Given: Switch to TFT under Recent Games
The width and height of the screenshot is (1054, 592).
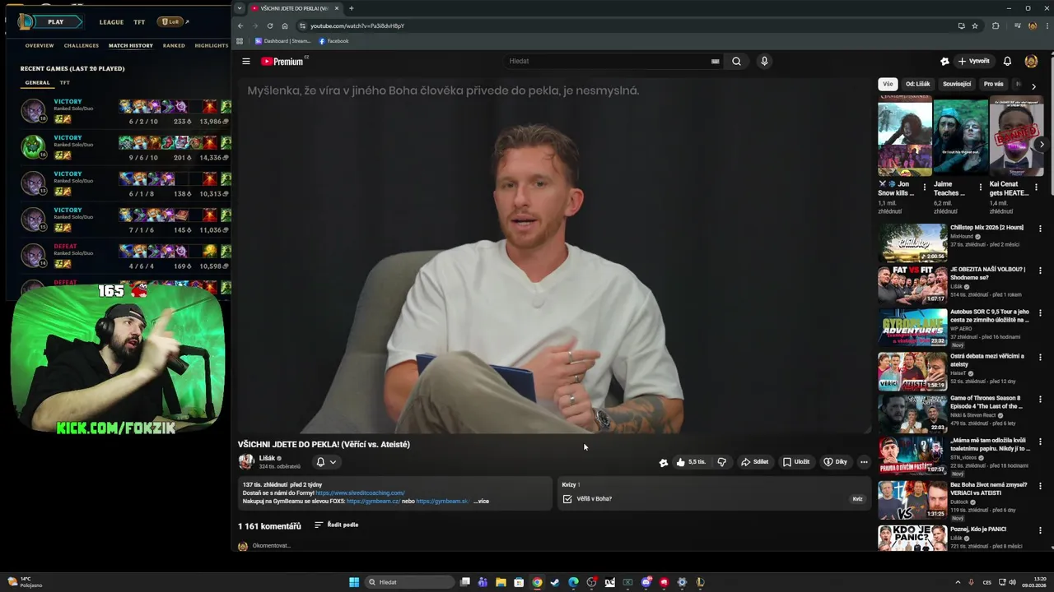Looking at the screenshot, I should [65, 82].
